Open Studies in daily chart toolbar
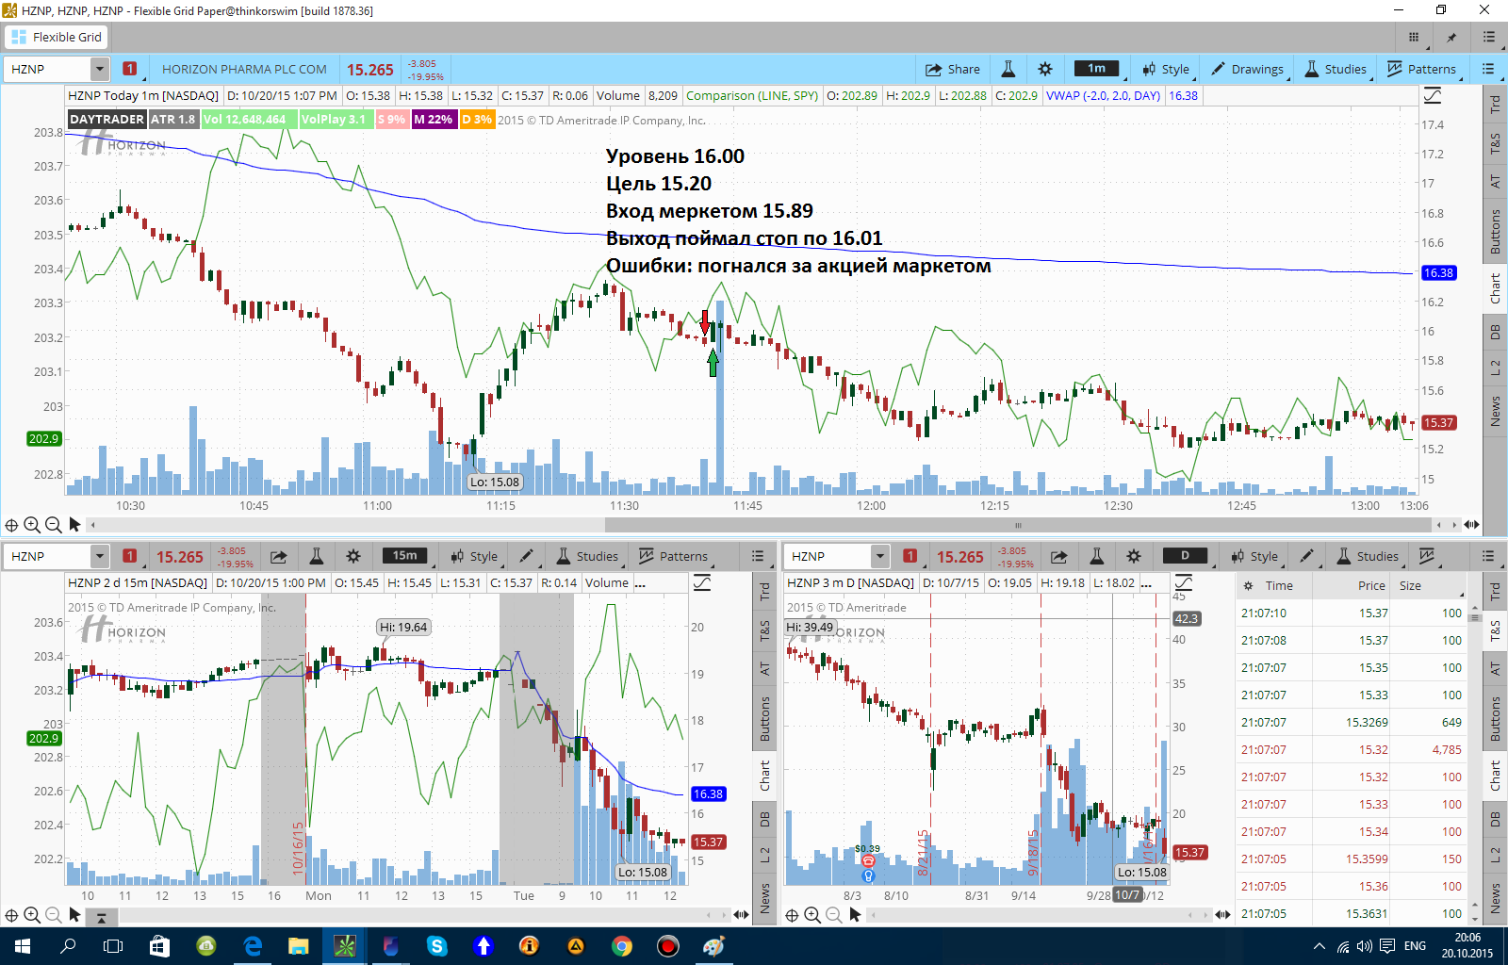This screenshot has height=965, width=1508. tap(1368, 556)
